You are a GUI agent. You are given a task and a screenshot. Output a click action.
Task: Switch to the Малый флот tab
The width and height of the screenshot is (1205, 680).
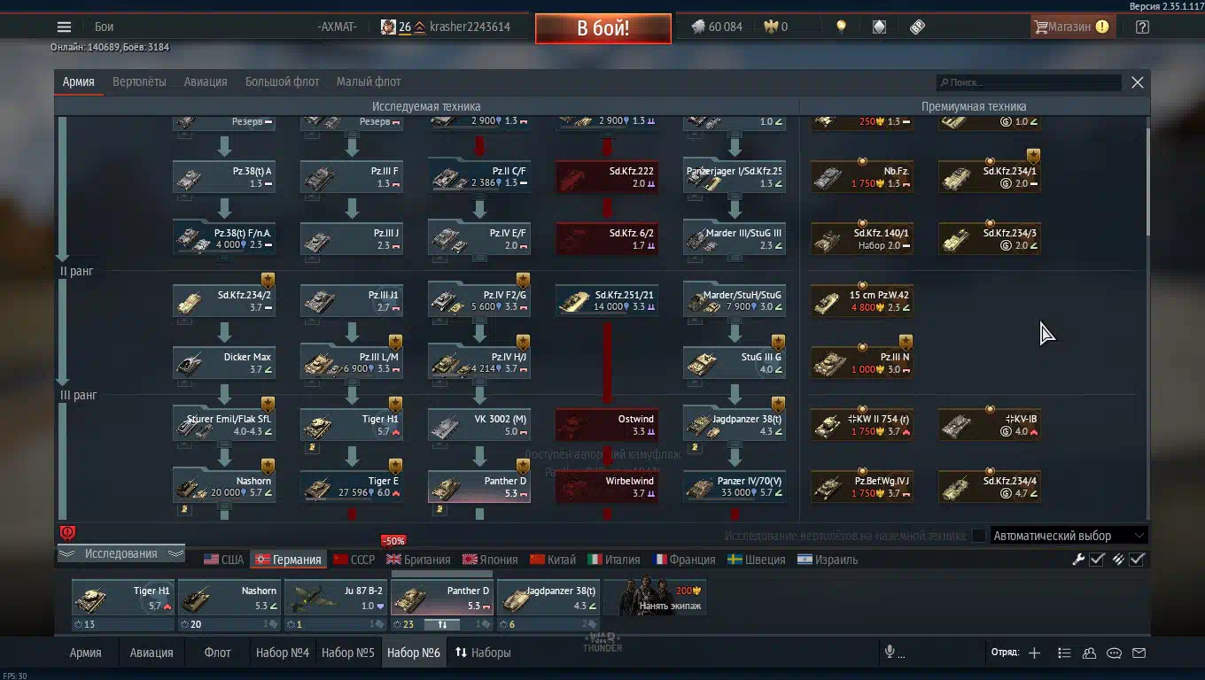[369, 81]
